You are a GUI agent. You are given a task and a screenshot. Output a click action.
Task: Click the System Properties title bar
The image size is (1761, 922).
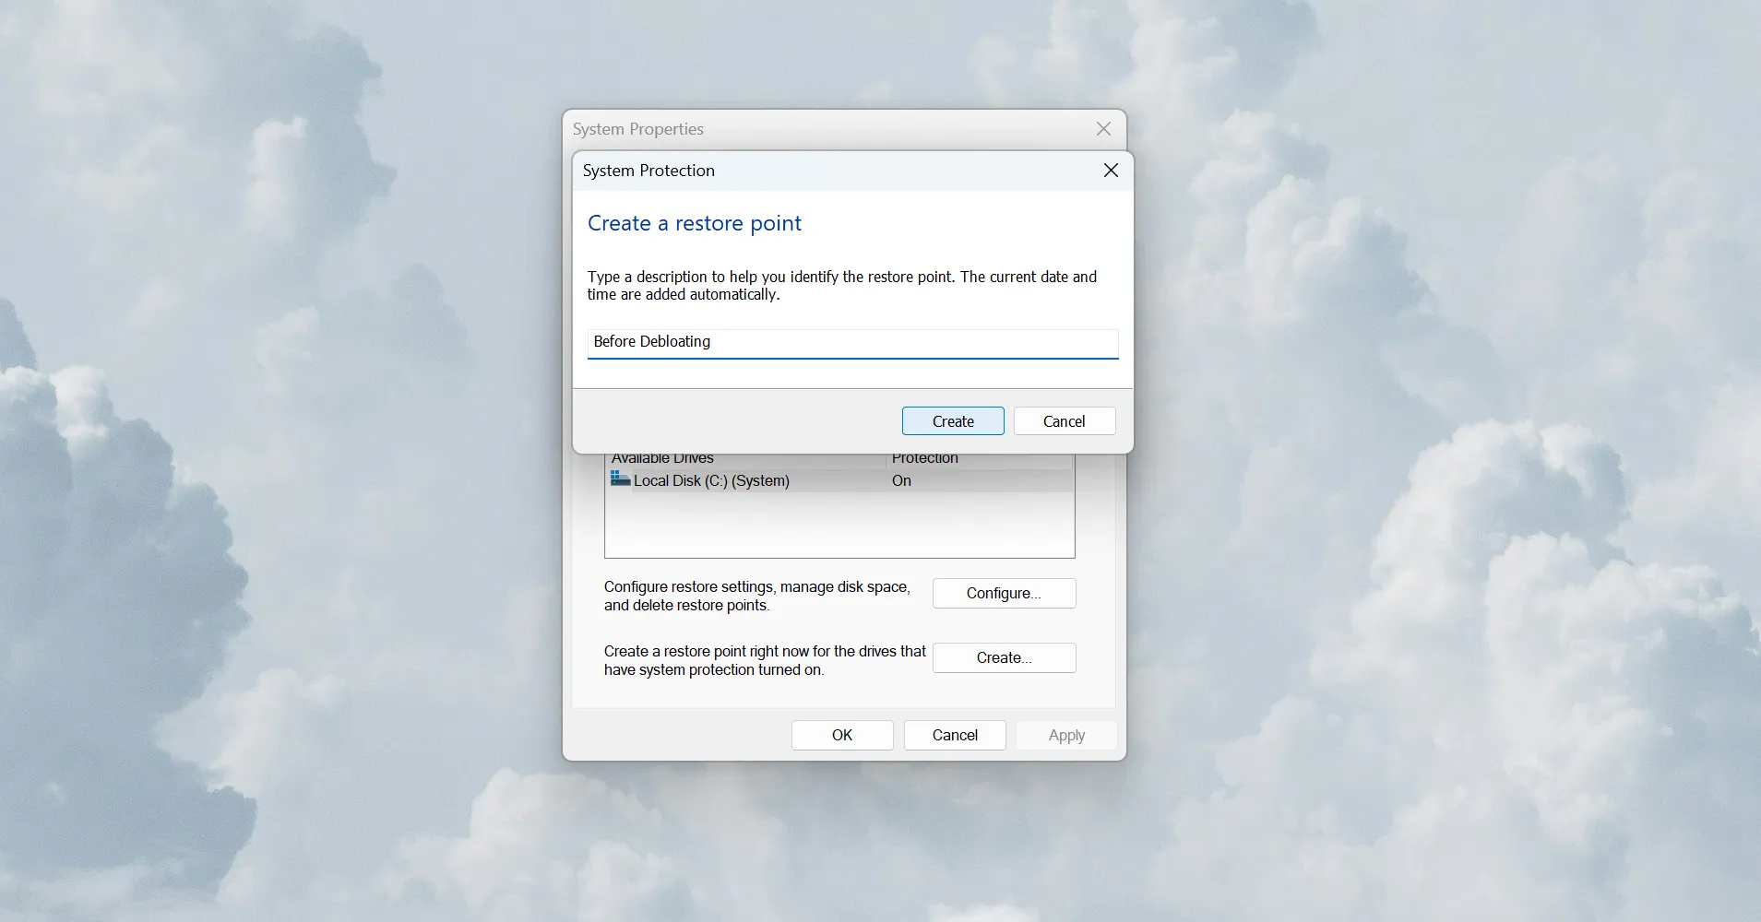pos(830,129)
